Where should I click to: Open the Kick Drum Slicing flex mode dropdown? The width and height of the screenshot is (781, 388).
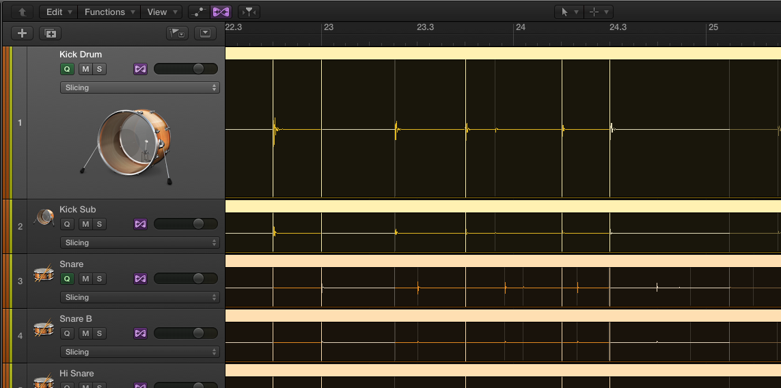[139, 87]
